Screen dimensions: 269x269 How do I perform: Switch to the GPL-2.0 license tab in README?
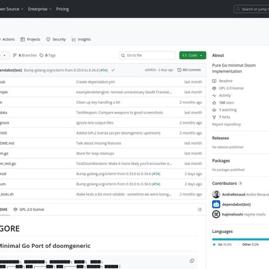pyautogui.click(x=29, y=209)
